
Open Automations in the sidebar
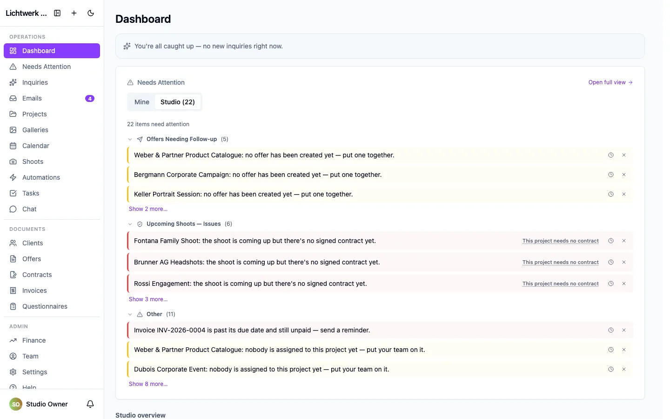(x=52, y=177)
